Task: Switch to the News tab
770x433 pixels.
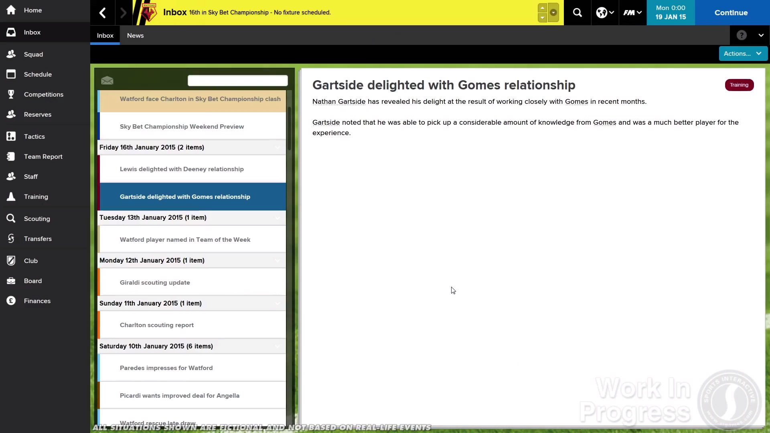Action: tap(135, 35)
